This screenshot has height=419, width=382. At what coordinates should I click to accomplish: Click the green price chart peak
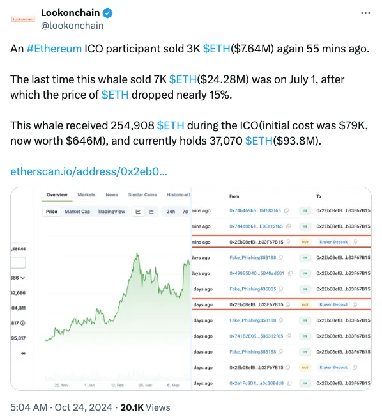click(137, 253)
